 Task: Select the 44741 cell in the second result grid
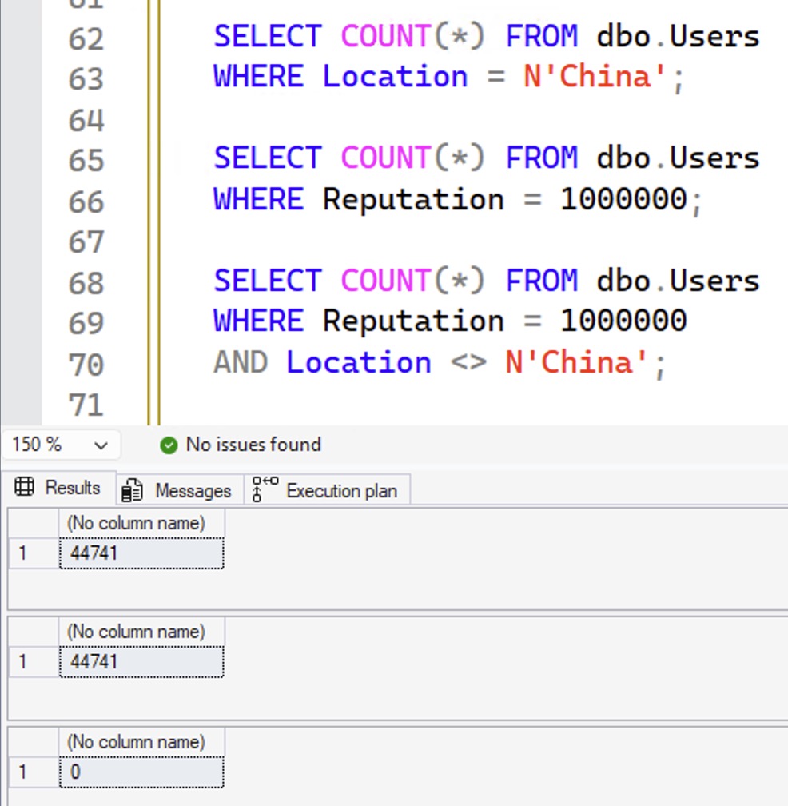141,661
